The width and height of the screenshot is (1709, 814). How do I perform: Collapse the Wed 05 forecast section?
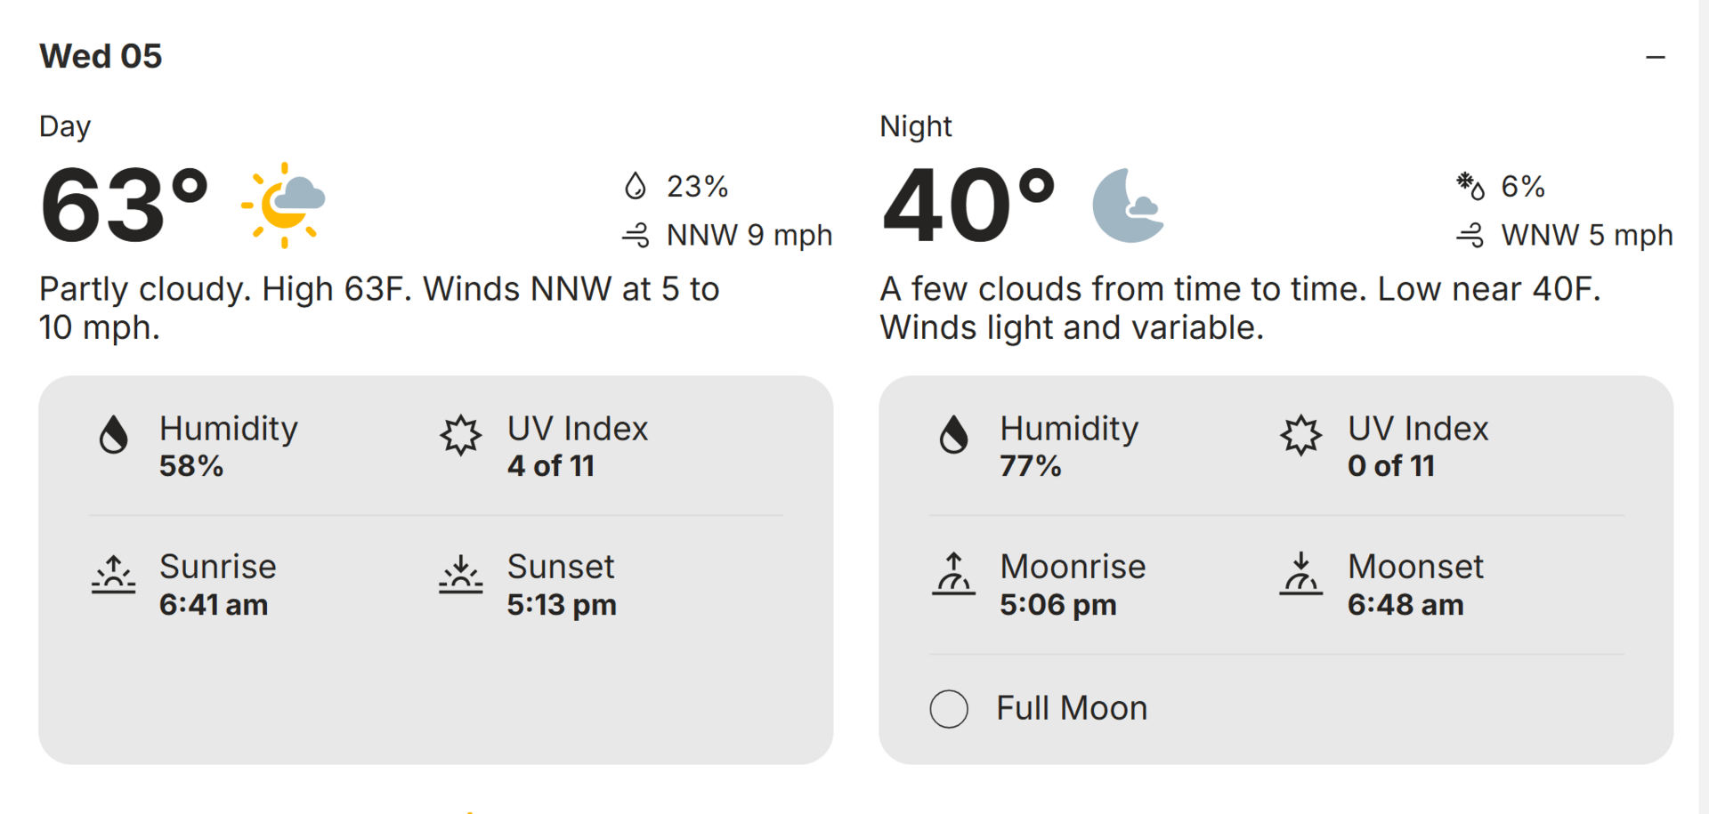[1655, 58]
